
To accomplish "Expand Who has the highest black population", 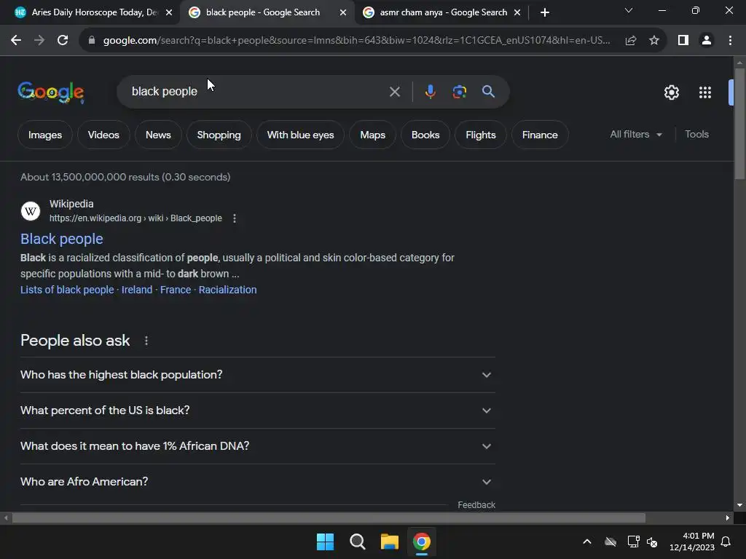I will click(x=257, y=375).
